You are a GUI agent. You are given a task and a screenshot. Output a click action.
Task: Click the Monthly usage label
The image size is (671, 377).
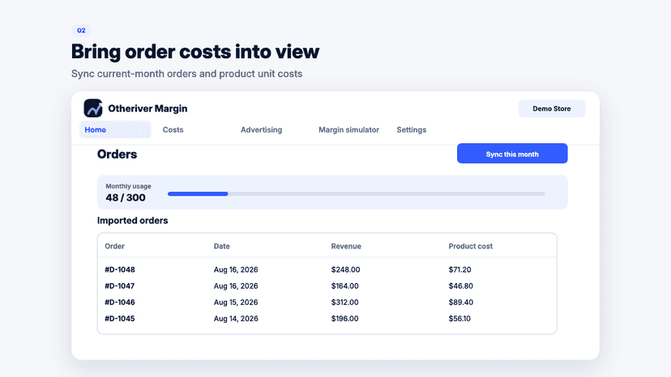128,186
